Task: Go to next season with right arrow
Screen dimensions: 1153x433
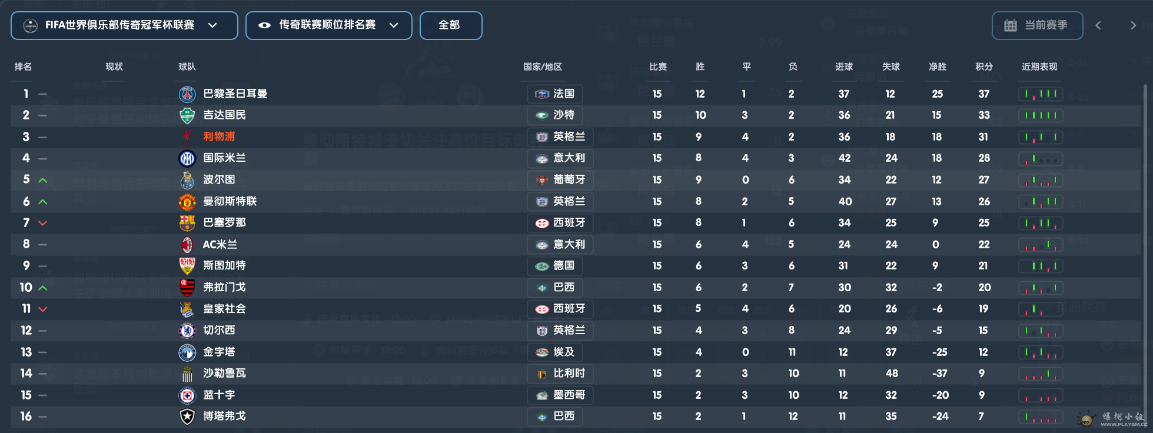Action: [1133, 25]
